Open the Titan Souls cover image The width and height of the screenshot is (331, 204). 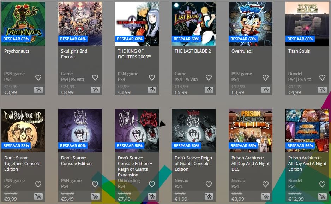pos(307,24)
